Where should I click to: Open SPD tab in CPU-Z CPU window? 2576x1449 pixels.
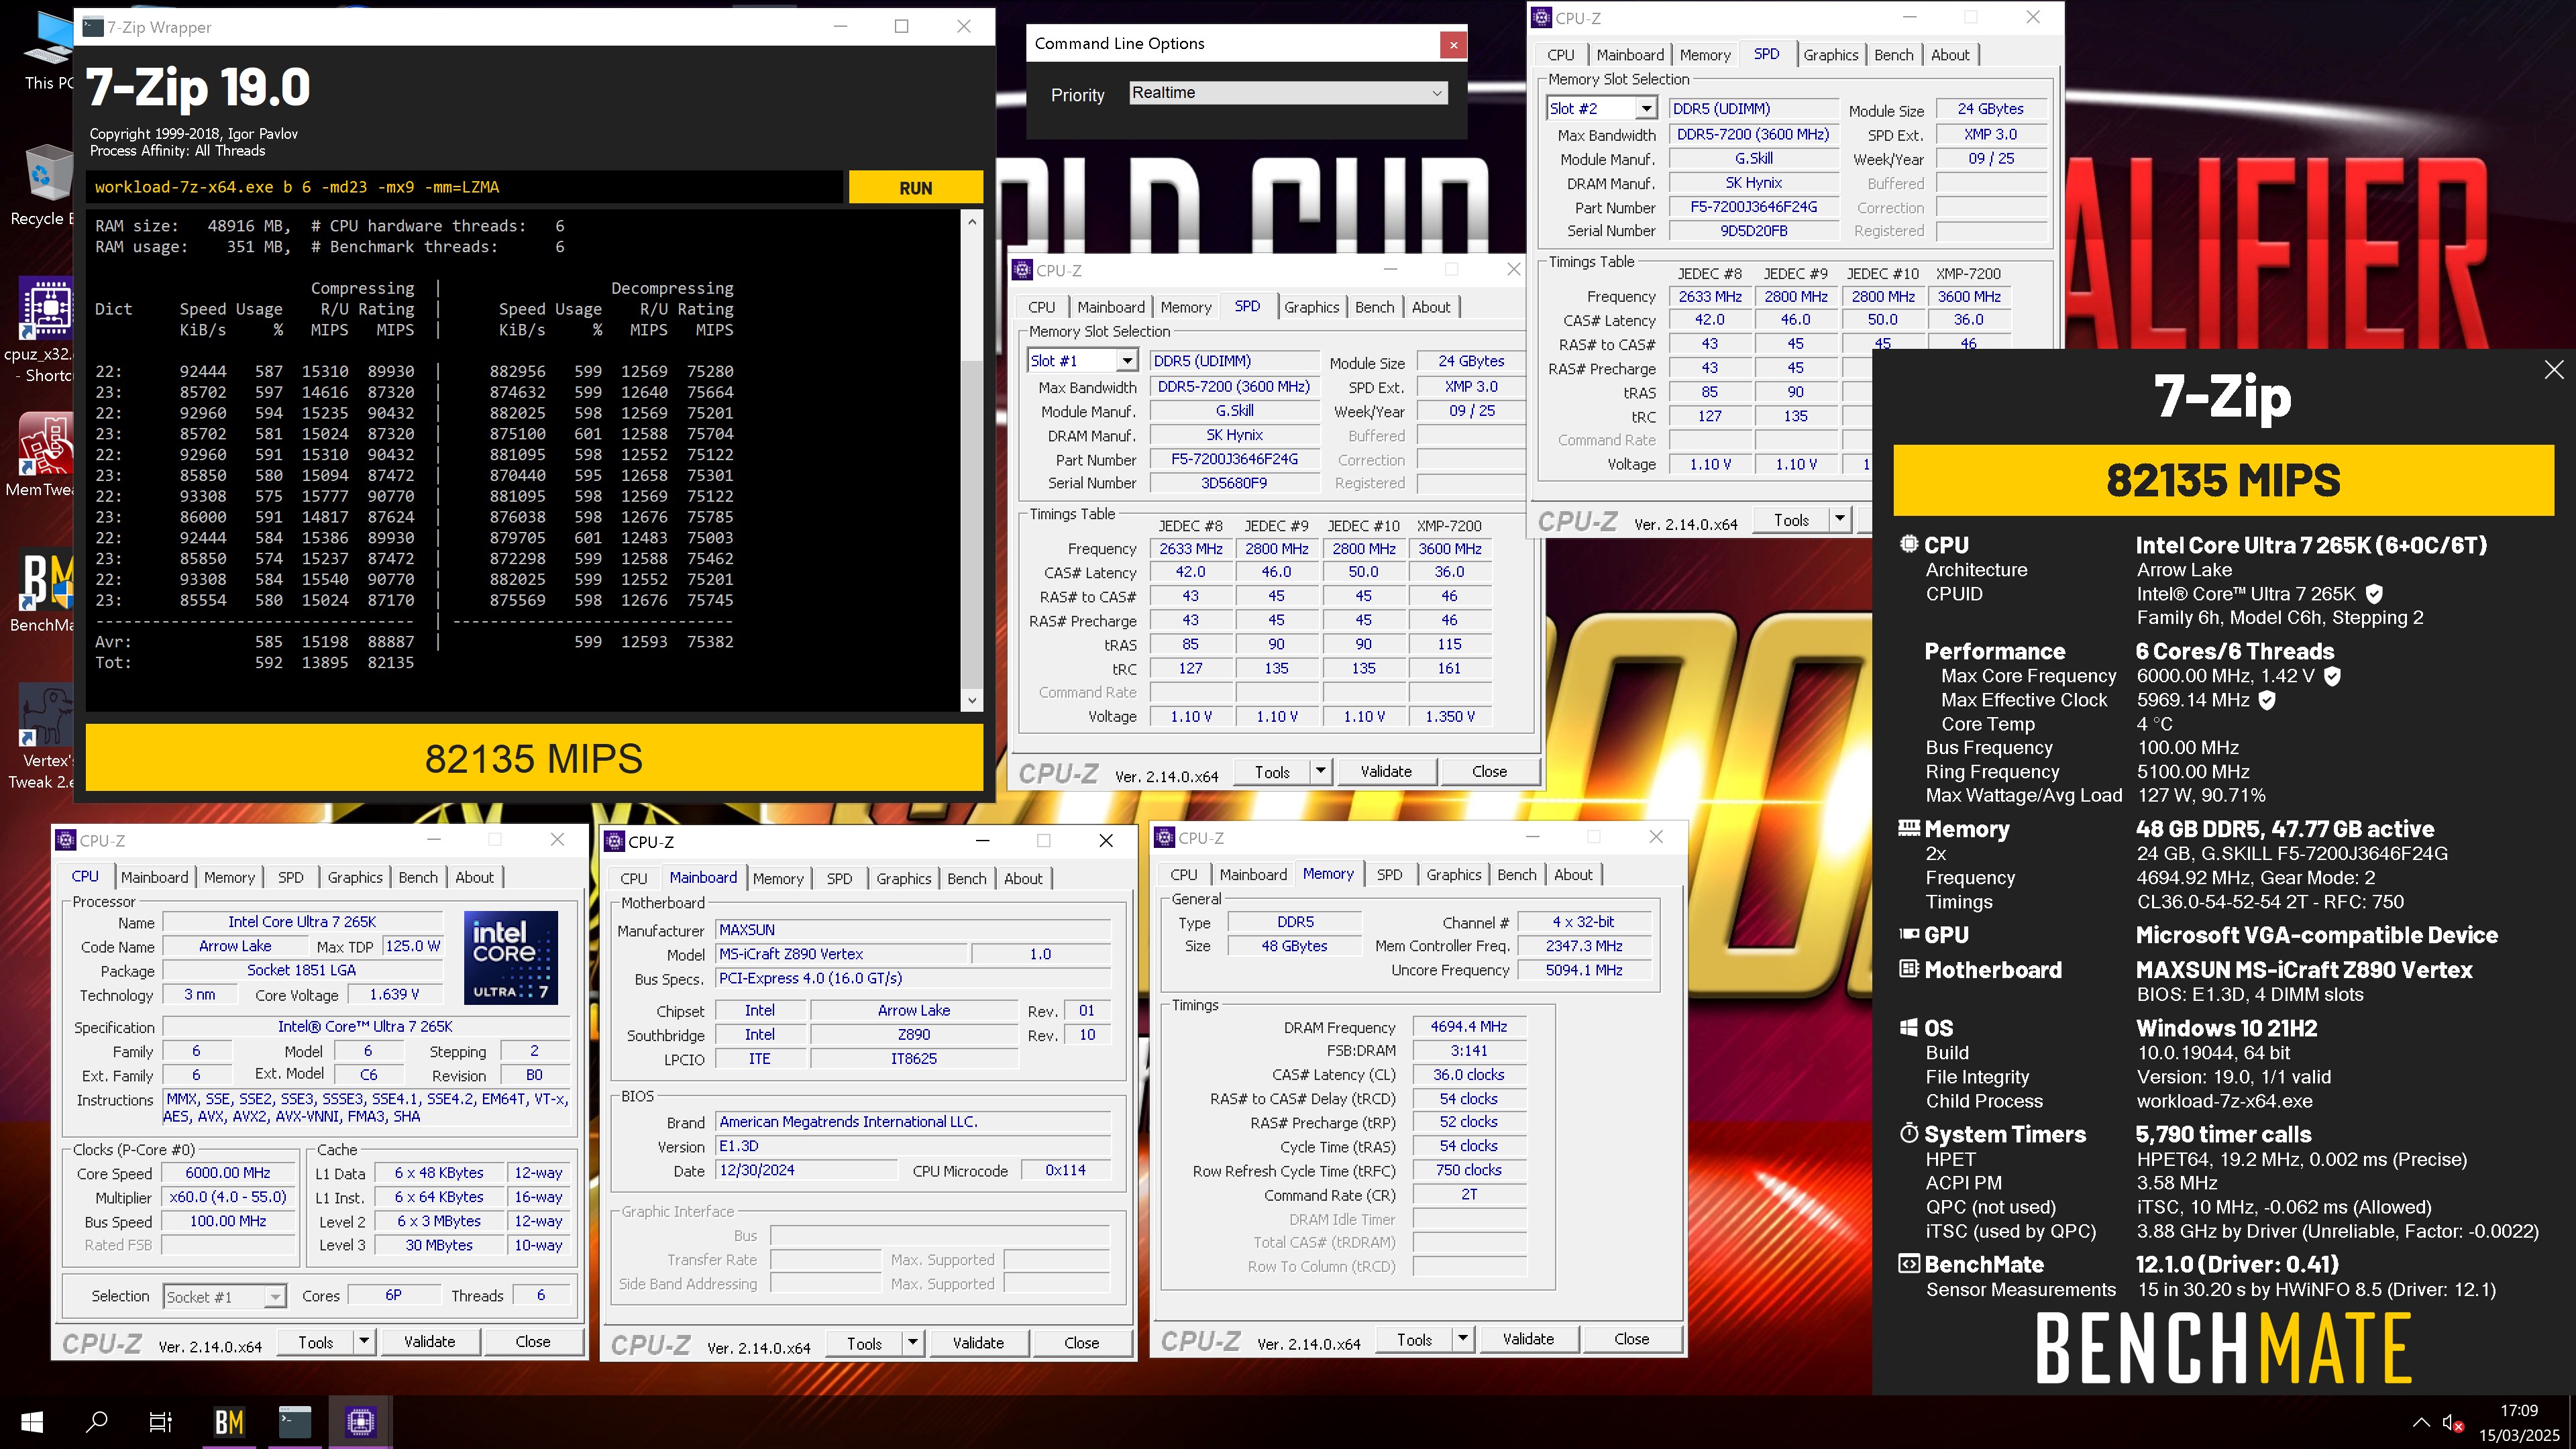pos(290,877)
